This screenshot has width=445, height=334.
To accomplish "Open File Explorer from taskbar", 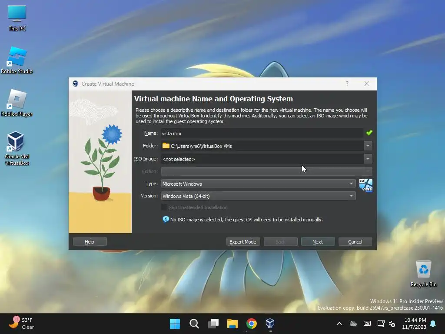I will tap(232, 324).
